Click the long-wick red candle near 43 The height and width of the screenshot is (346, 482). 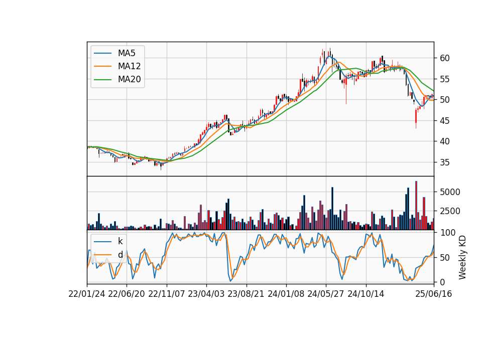point(416,118)
